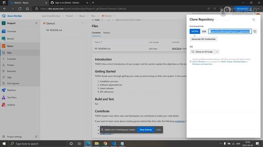Open the readme guidelines link
Screen dimensions: 263x147
(180, 121)
